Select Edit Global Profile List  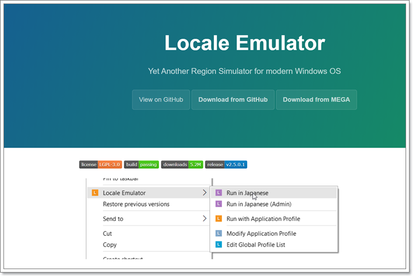coord(274,244)
